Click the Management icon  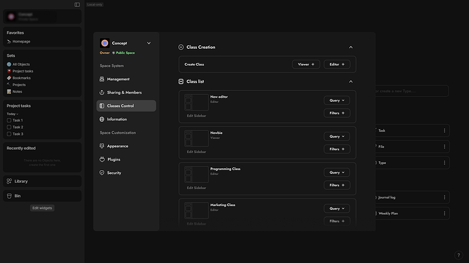tap(102, 79)
